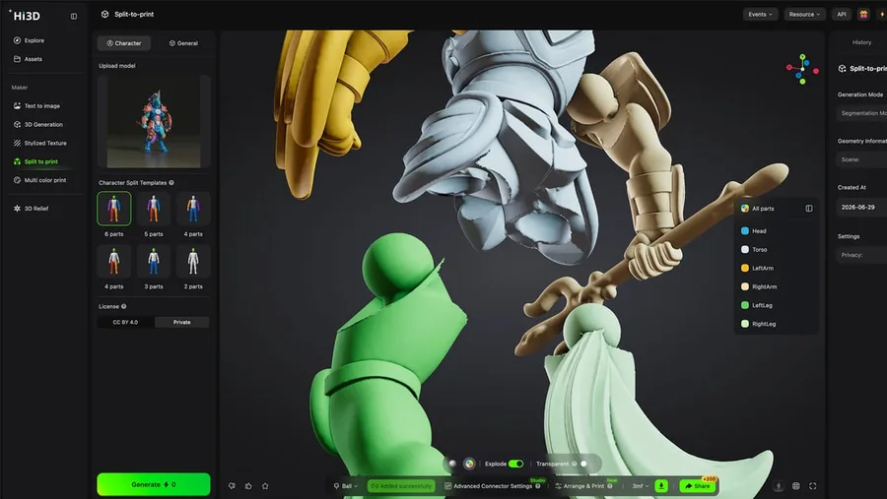Open 3D Relief maker

[32, 209]
